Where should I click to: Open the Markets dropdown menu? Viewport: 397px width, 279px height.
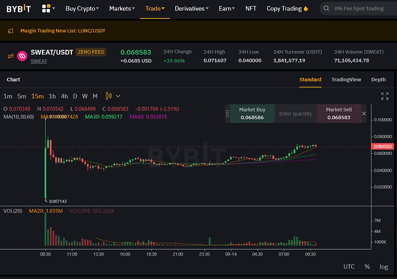tap(122, 8)
